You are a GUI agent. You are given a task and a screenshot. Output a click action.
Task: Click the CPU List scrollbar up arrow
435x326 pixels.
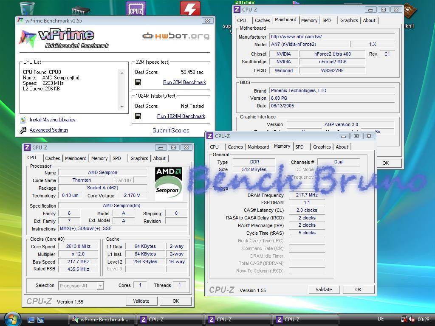[122, 73]
